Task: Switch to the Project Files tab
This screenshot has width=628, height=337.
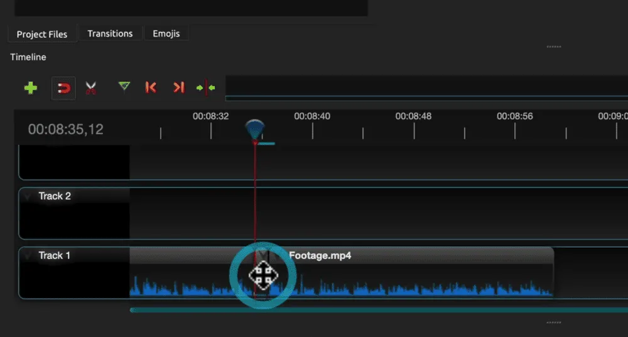Action: tap(42, 34)
